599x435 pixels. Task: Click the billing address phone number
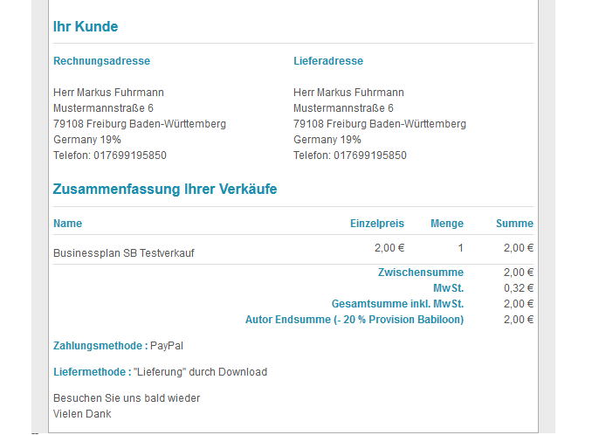coord(110,155)
